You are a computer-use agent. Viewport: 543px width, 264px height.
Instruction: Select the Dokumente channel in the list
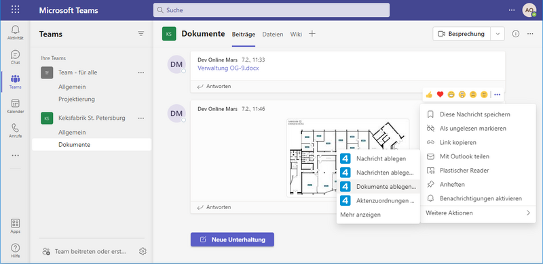click(x=92, y=144)
